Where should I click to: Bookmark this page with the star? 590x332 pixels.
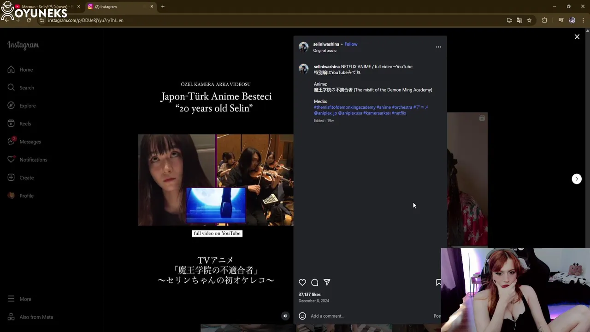click(x=529, y=20)
